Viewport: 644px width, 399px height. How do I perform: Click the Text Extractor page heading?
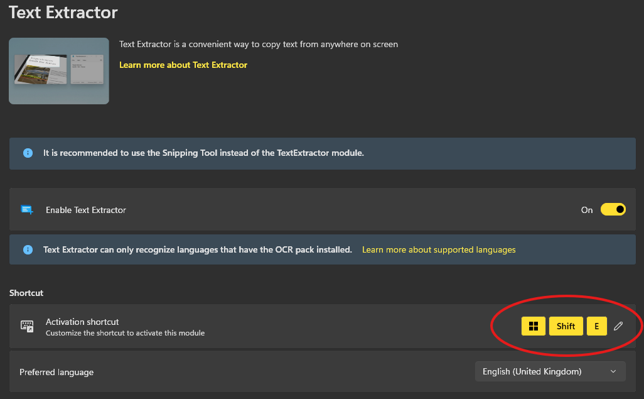(x=63, y=12)
